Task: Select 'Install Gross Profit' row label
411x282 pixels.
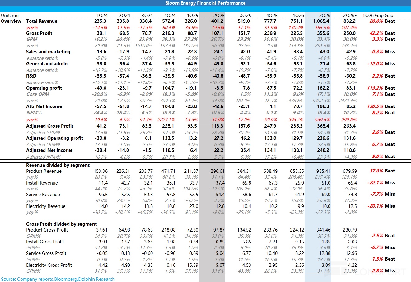Action: pos(45,242)
